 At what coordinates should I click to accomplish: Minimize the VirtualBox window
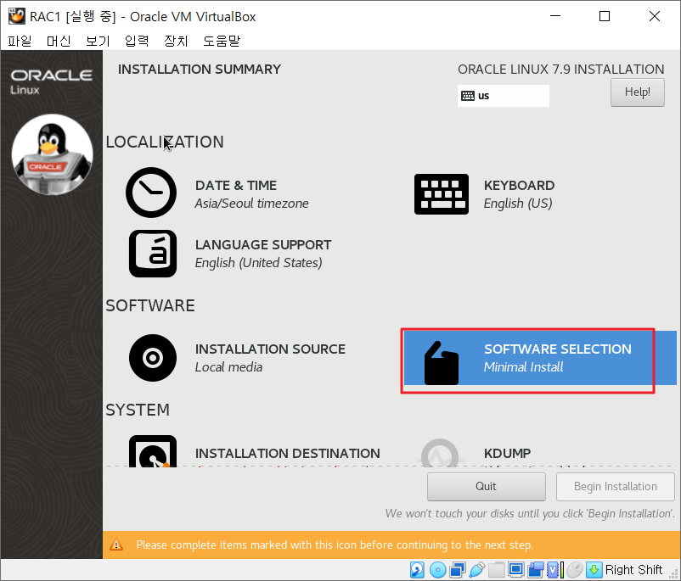555,16
